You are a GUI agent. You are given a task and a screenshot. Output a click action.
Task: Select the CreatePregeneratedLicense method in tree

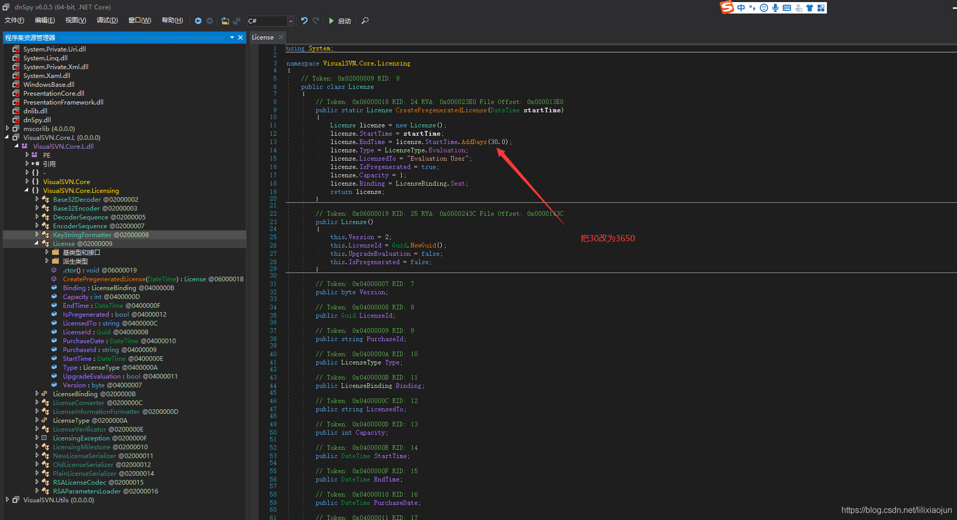[153, 279]
